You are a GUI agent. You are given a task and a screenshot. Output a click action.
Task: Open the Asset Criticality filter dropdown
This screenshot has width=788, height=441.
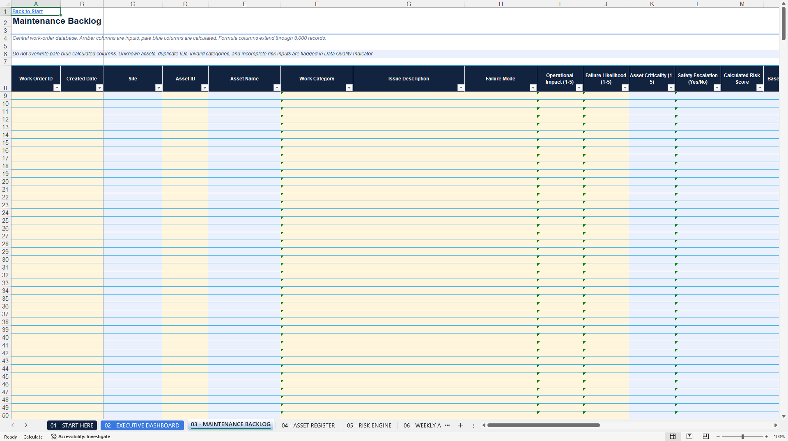click(x=671, y=88)
